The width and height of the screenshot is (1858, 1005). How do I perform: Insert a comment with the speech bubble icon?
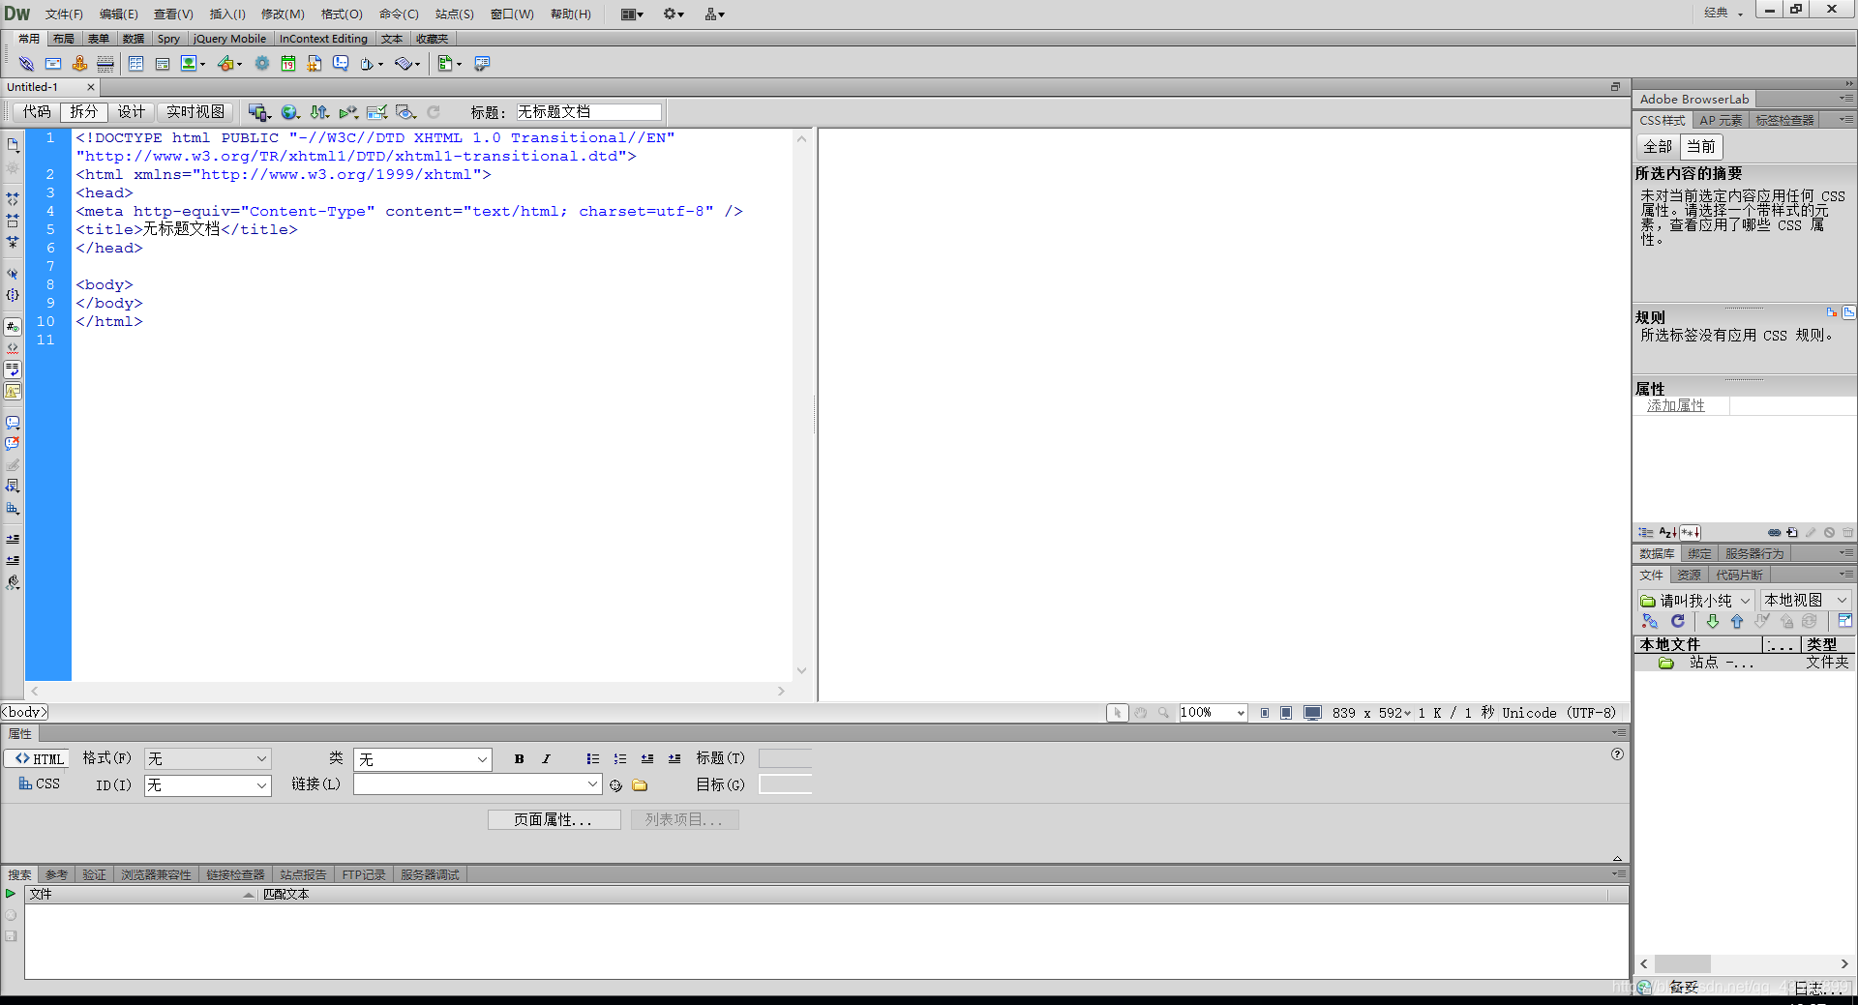[x=341, y=64]
